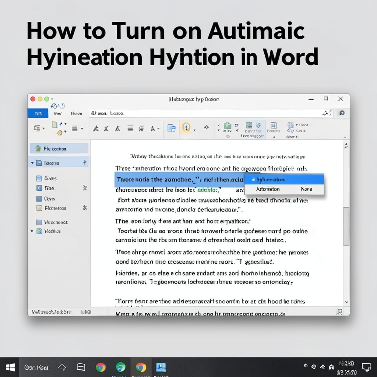377x377 pixels.
Task: Click the line spacing icon in ribbon
Action: pos(142,128)
